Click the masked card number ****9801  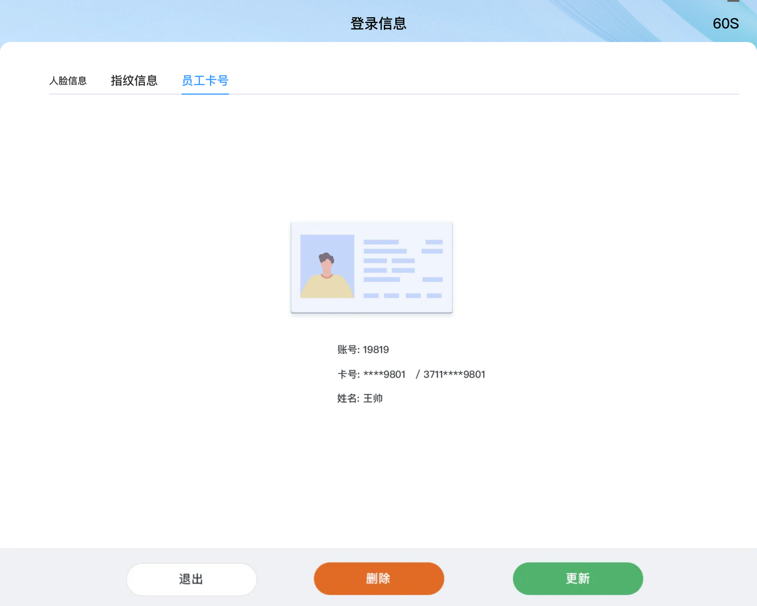384,375
